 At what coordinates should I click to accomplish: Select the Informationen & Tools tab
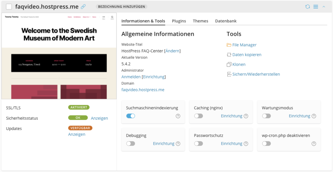pos(143,21)
